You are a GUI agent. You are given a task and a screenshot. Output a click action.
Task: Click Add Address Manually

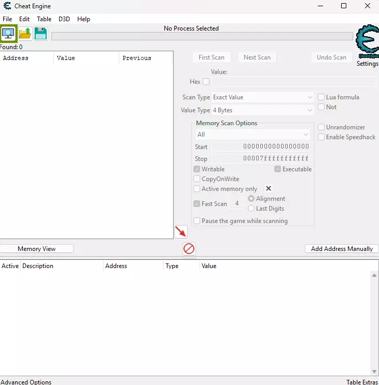tap(342, 249)
